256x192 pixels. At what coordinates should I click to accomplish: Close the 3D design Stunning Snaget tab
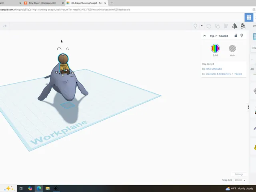pos(105,3)
